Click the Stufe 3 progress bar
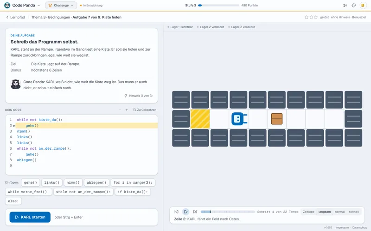This screenshot has width=371, height=231. click(218, 5)
